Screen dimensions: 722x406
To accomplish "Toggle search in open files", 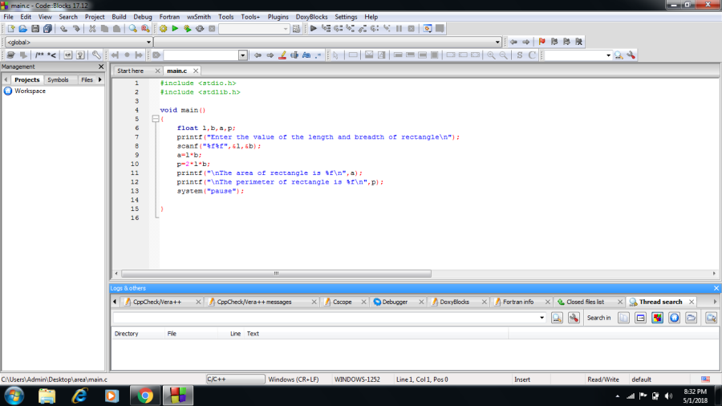I will click(x=623, y=318).
